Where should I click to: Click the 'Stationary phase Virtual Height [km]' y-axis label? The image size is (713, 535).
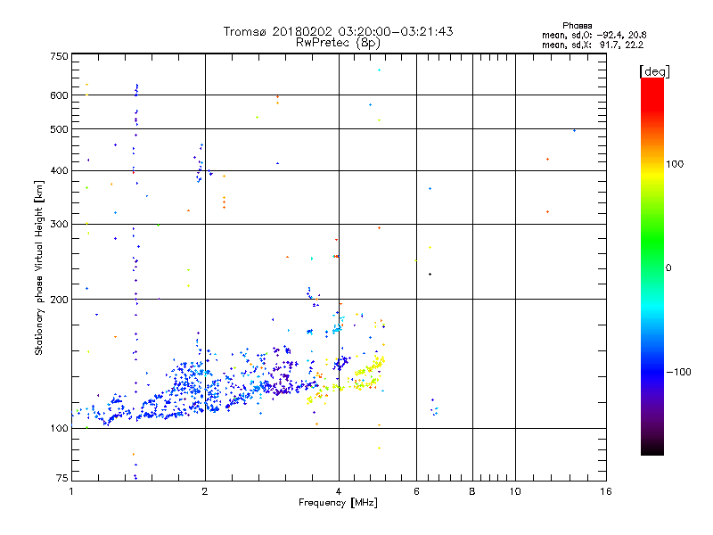[38, 268]
